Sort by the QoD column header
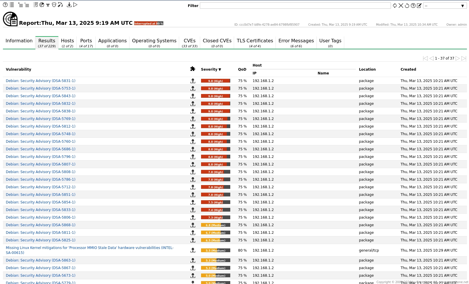469x284 pixels. tap(242, 69)
